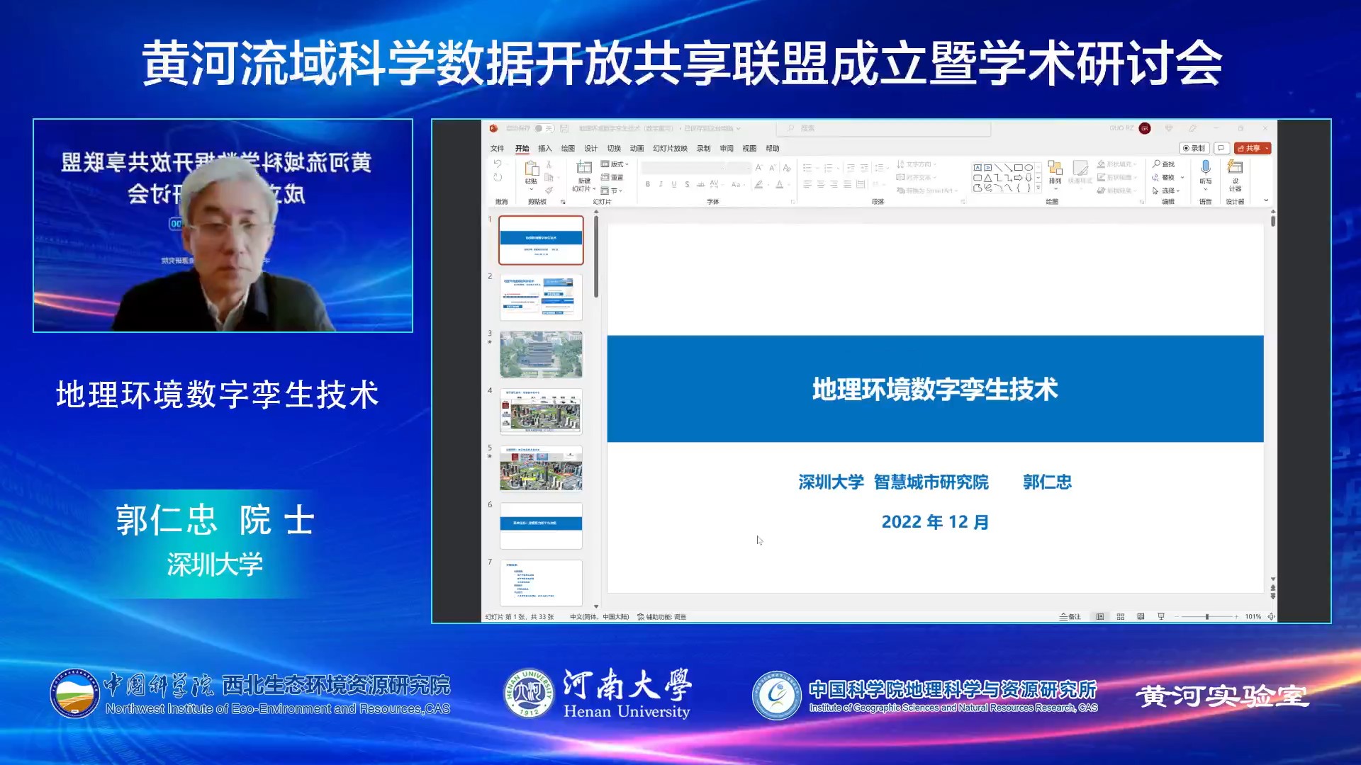Switch to Slide Sorter view
This screenshot has height=765, width=1361.
point(1121,617)
